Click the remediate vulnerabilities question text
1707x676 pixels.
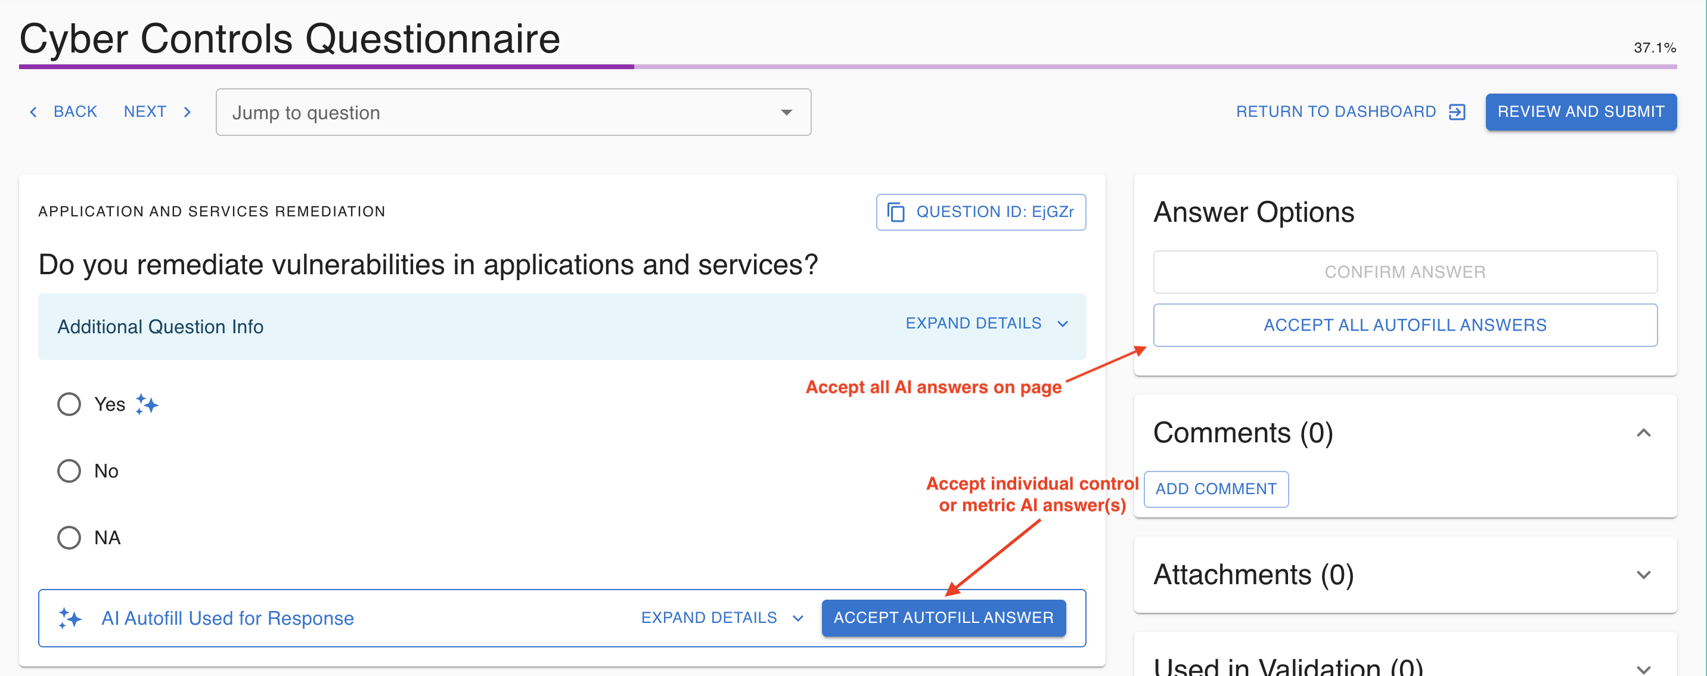click(x=428, y=265)
